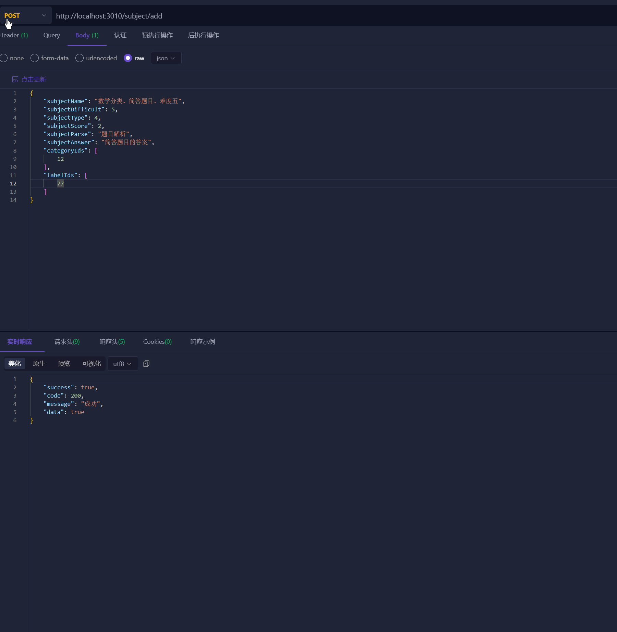Viewport: 617px width, 632px height.
Task: Open the utf8 encoding dropdown
Action: click(122, 364)
